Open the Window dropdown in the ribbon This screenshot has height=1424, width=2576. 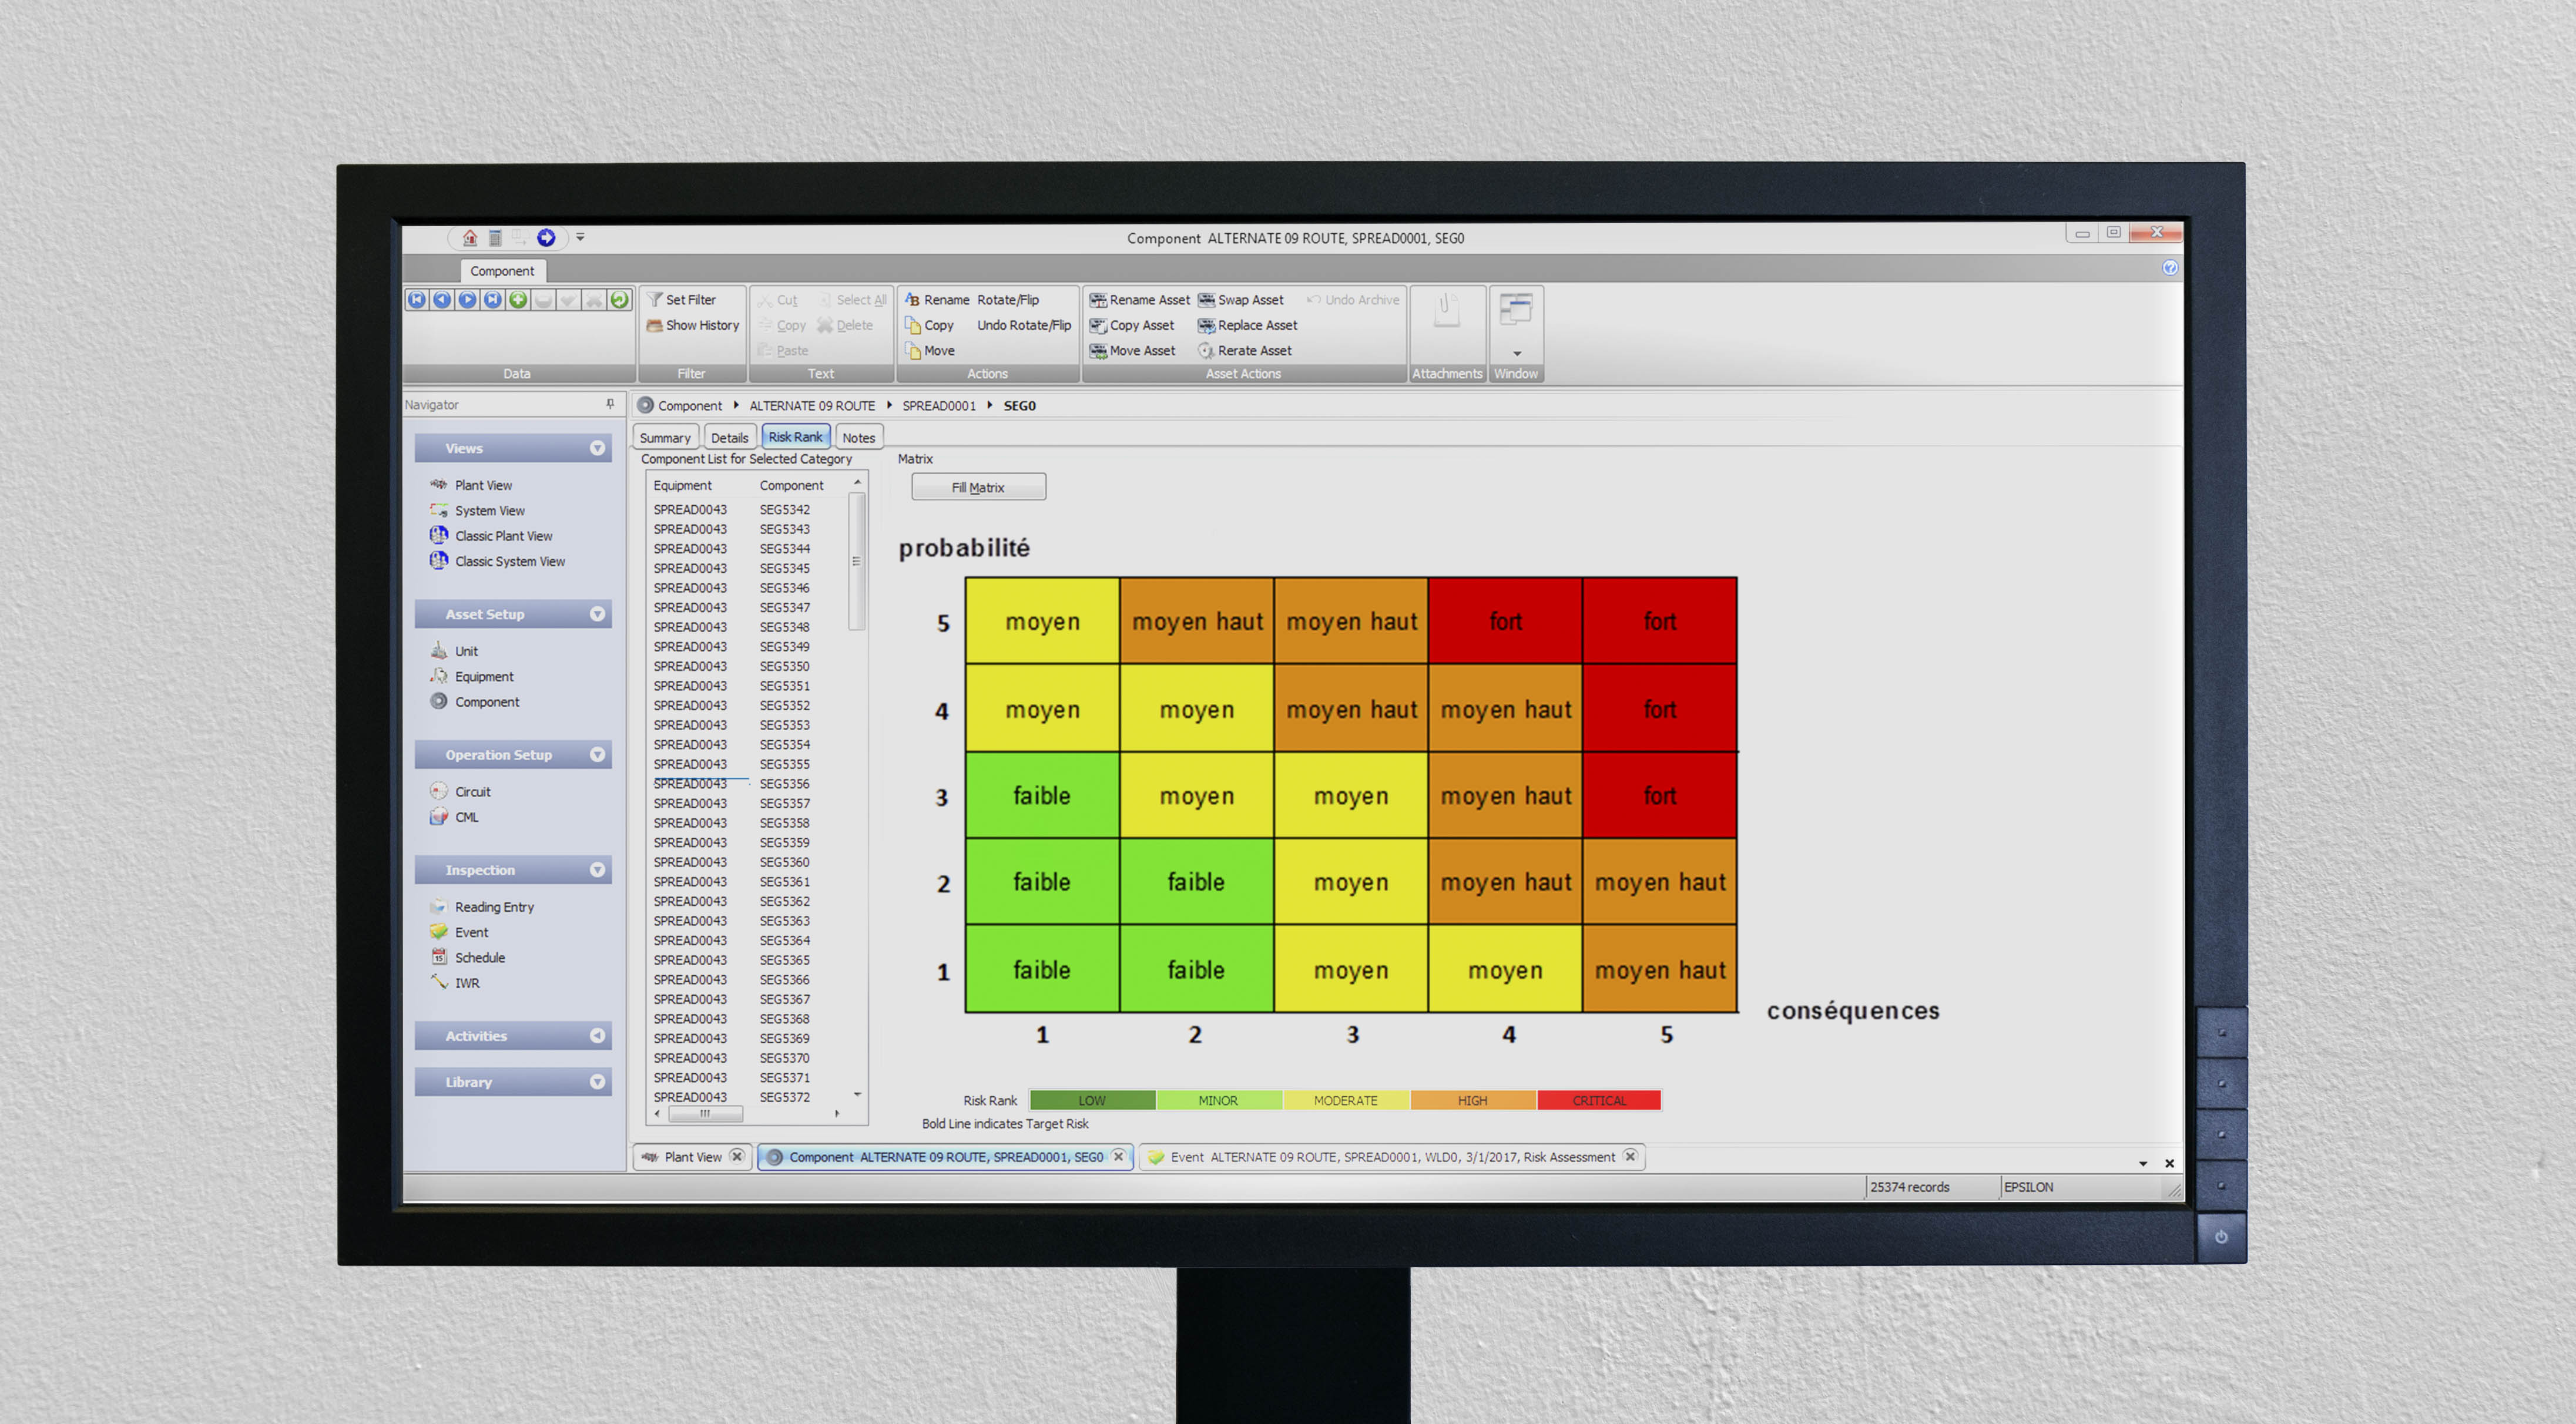(x=1516, y=352)
